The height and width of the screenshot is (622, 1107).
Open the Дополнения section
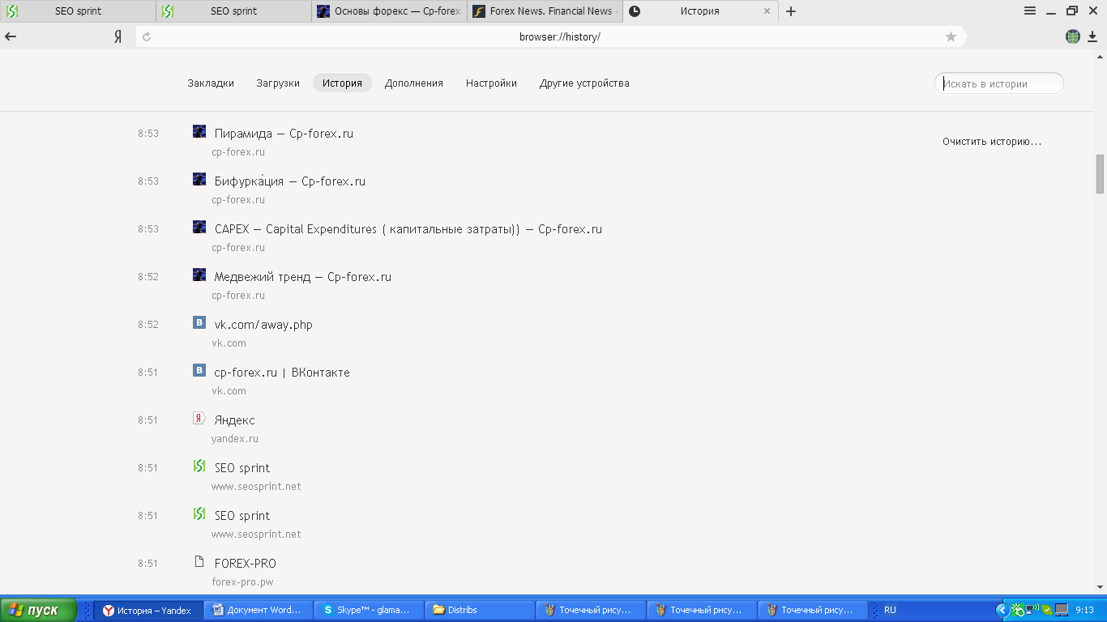coord(414,83)
